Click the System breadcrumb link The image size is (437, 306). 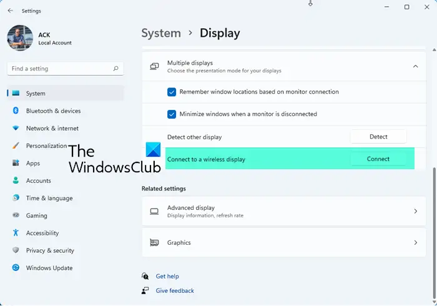[x=161, y=33]
